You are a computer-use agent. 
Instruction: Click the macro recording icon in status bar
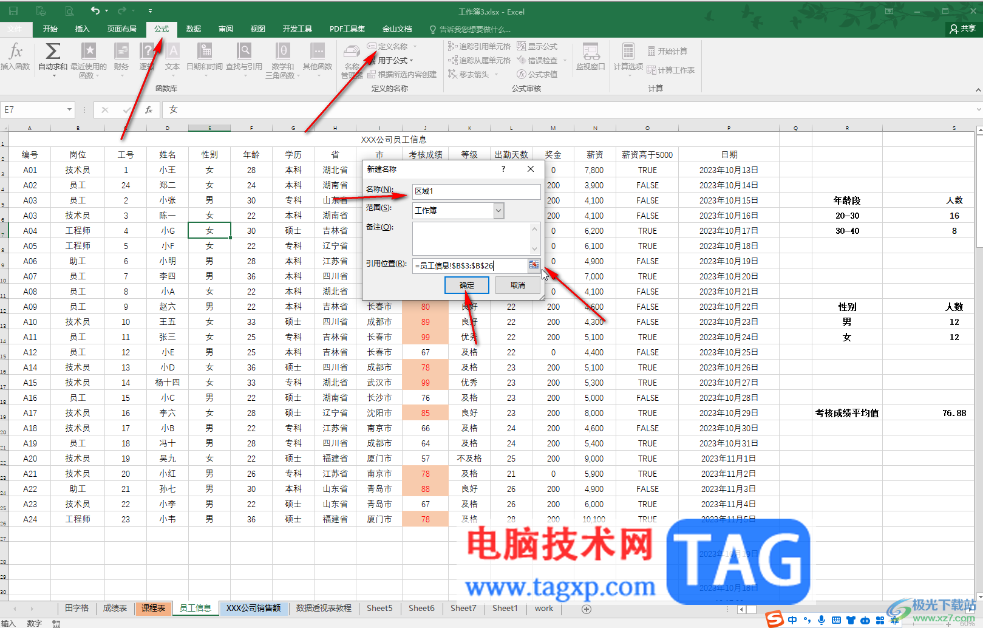coord(56,623)
